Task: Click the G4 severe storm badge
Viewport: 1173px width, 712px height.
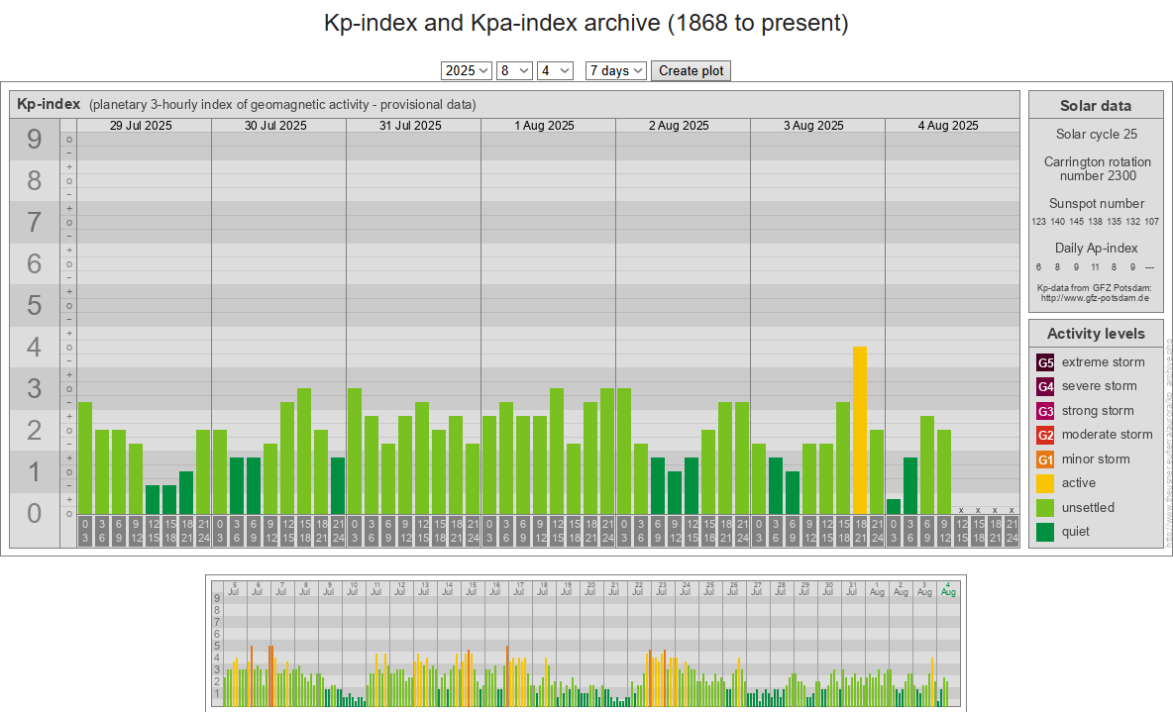Action: pos(1045,386)
